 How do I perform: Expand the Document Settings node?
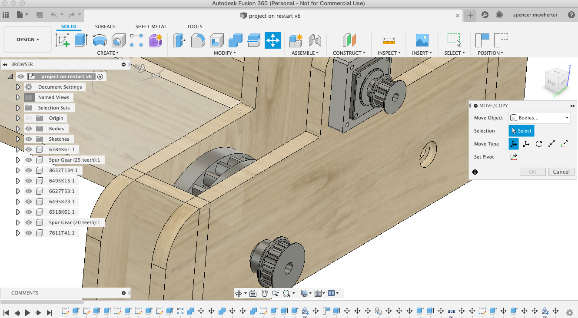pyautogui.click(x=18, y=87)
